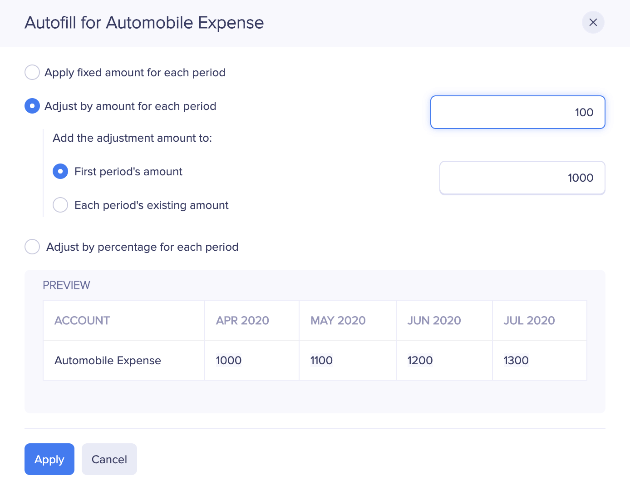Select the 1200 value under JUN 2020
Screen dimensions: 630x486
pyautogui.click(x=419, y=360)
